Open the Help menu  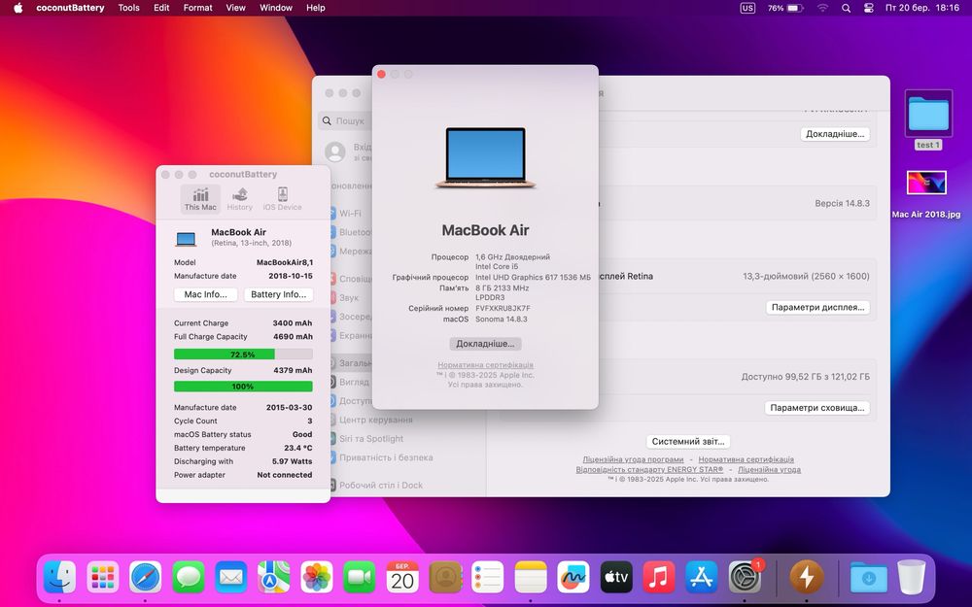pyautogui.click(x=316, y=8)
